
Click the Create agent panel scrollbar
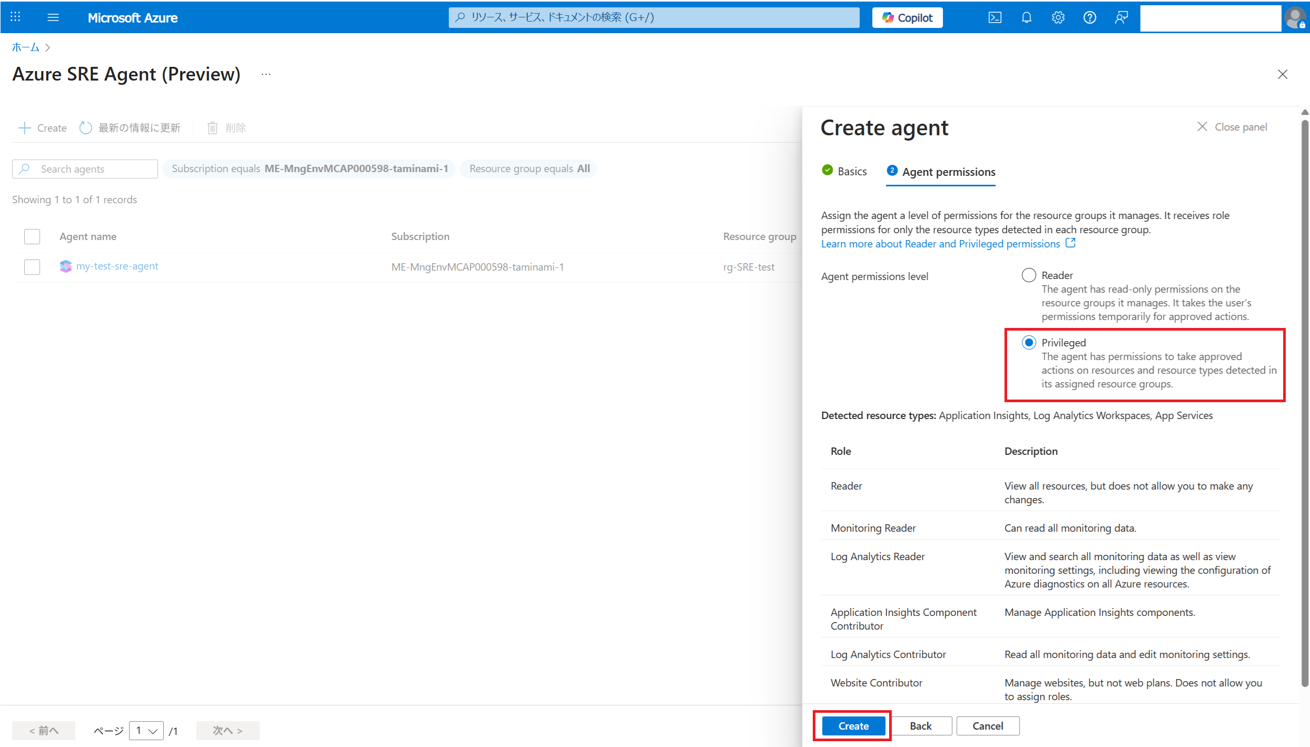1304,403
